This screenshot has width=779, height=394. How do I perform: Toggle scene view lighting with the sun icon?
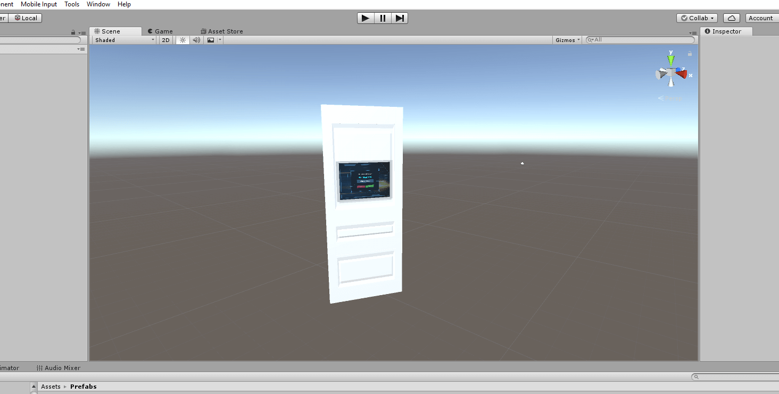[182, 39]
